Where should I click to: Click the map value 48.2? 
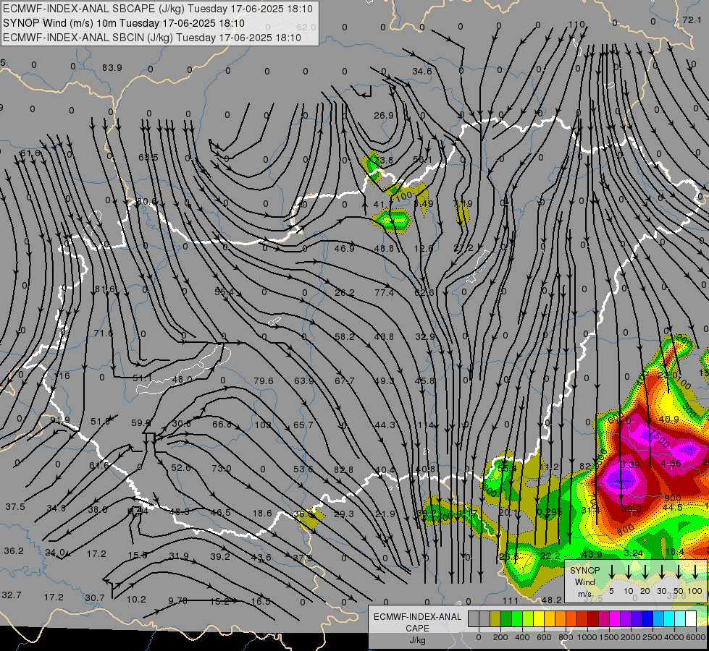[x=551, y=600]
